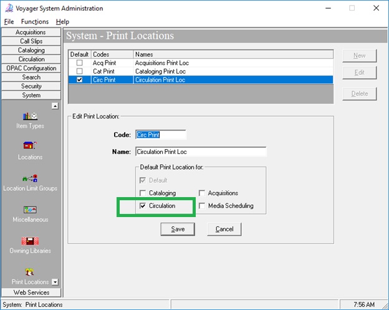Open the Owning Libraries icon

30,241
